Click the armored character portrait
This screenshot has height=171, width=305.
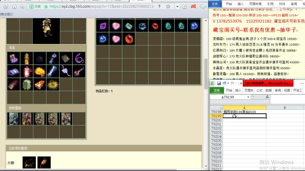46,31
